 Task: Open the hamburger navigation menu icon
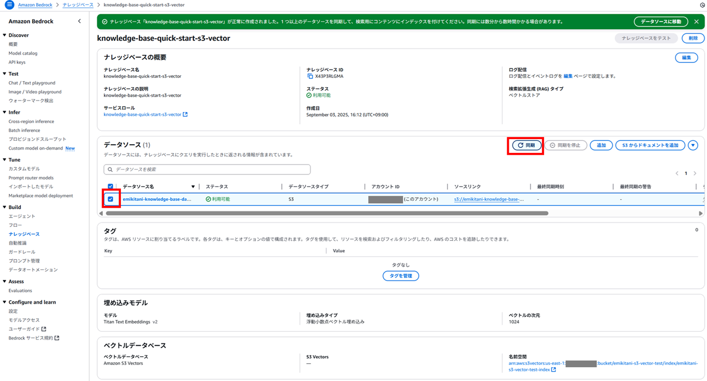coord(9,4)
